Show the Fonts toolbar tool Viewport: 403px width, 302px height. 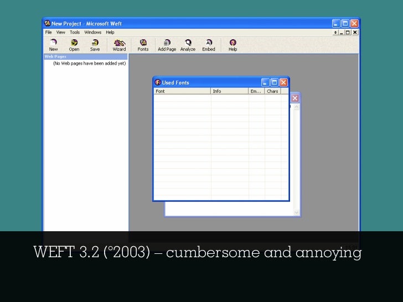pos(143,45)
